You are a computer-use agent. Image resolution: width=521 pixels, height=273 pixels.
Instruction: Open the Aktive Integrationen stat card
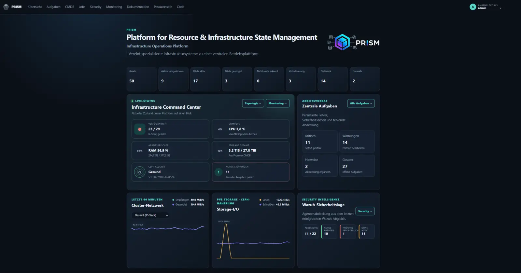click(174, 79)
